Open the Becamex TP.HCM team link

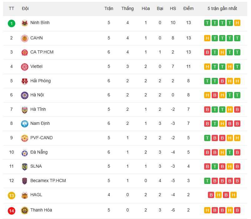click(x=48, y=181)
